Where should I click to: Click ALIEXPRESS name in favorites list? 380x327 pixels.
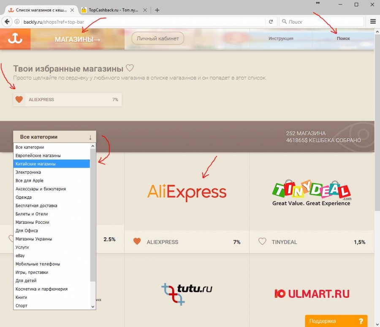(x=41, y=99)
